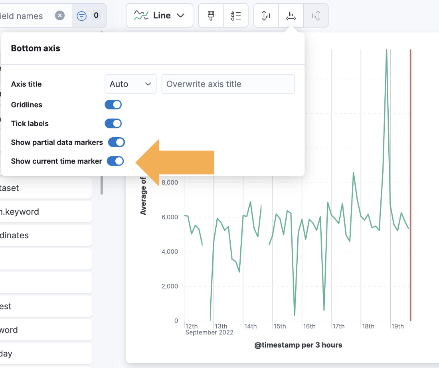Close the bottom axis settings popover icon
The height and width of the screenshot is (368, 439).
[291, 16]
